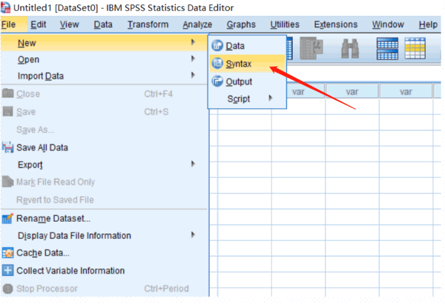Expand the Export submenu arrow
Viewport: 445px width, 307px height.
tap(193, 164)
